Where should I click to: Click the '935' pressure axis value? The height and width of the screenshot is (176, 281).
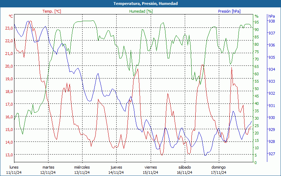272,57
